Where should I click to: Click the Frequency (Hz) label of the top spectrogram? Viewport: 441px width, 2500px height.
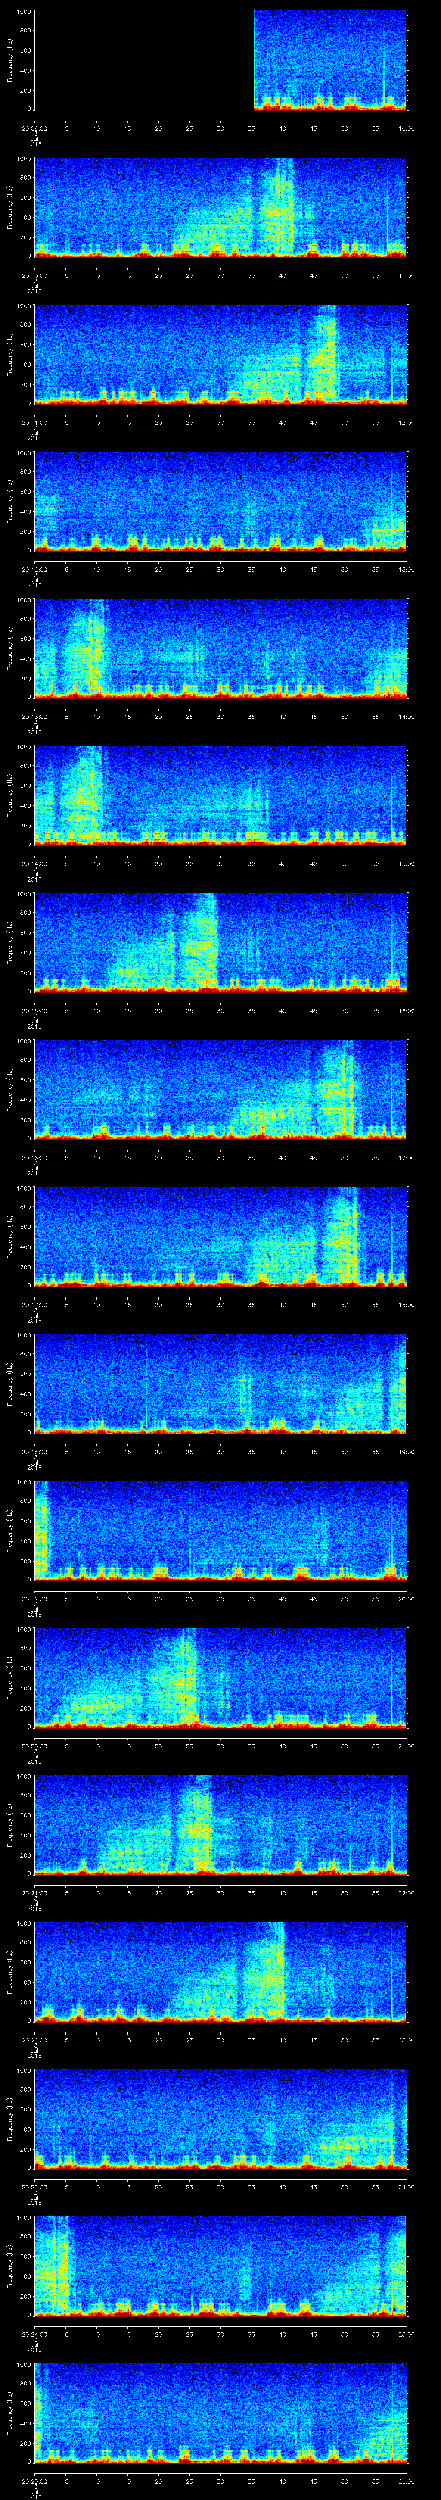10,60
